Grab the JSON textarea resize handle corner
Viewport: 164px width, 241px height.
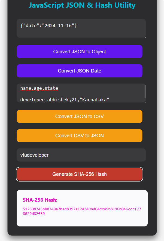[145, 37]
